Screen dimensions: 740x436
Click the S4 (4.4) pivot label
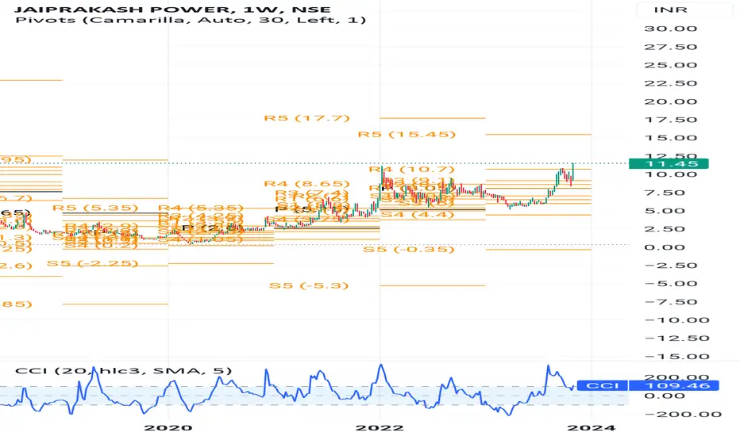[x=418, y=215]
